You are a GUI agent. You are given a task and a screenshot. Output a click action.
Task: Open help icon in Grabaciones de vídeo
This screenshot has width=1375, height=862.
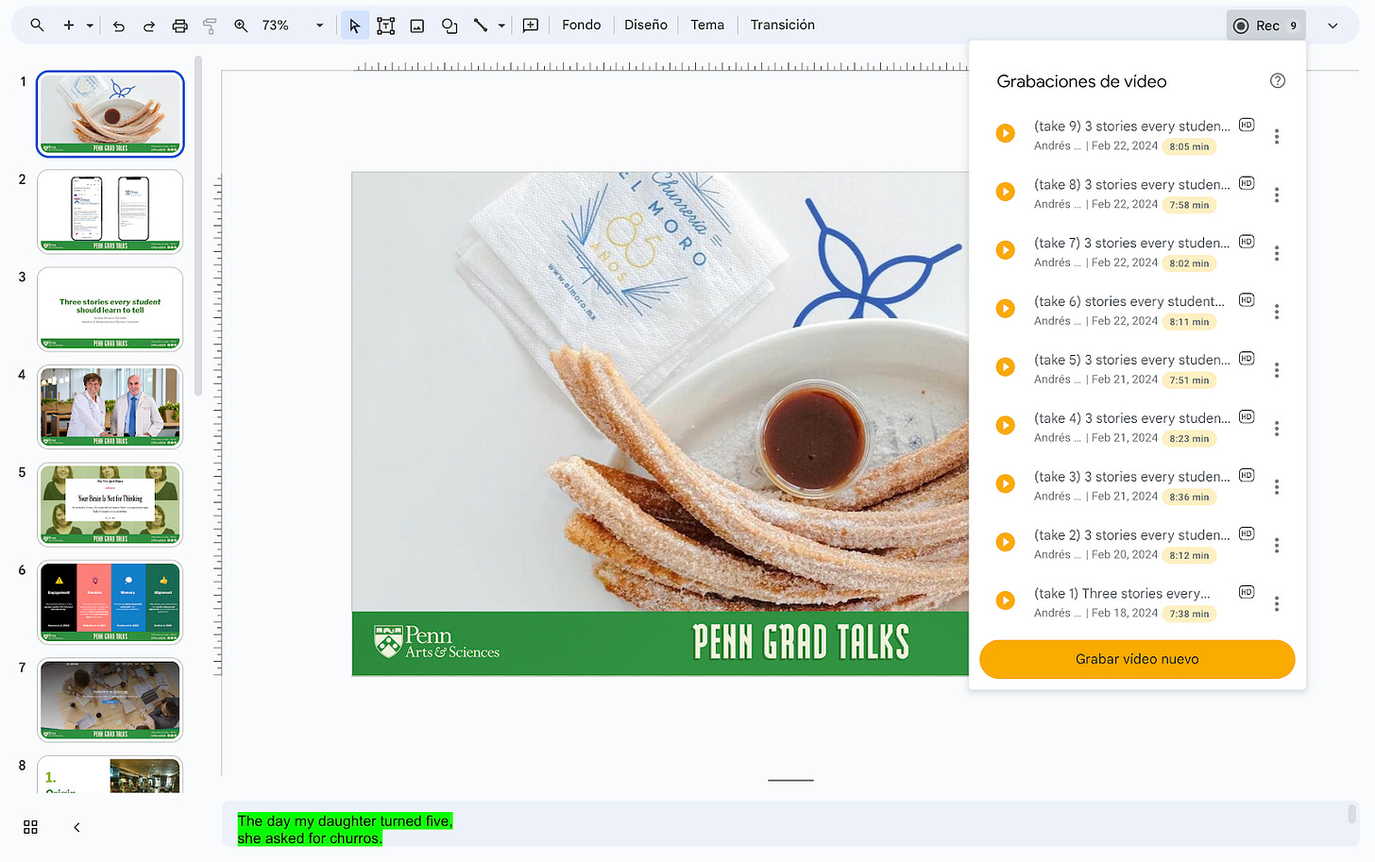click(1278, 81)
